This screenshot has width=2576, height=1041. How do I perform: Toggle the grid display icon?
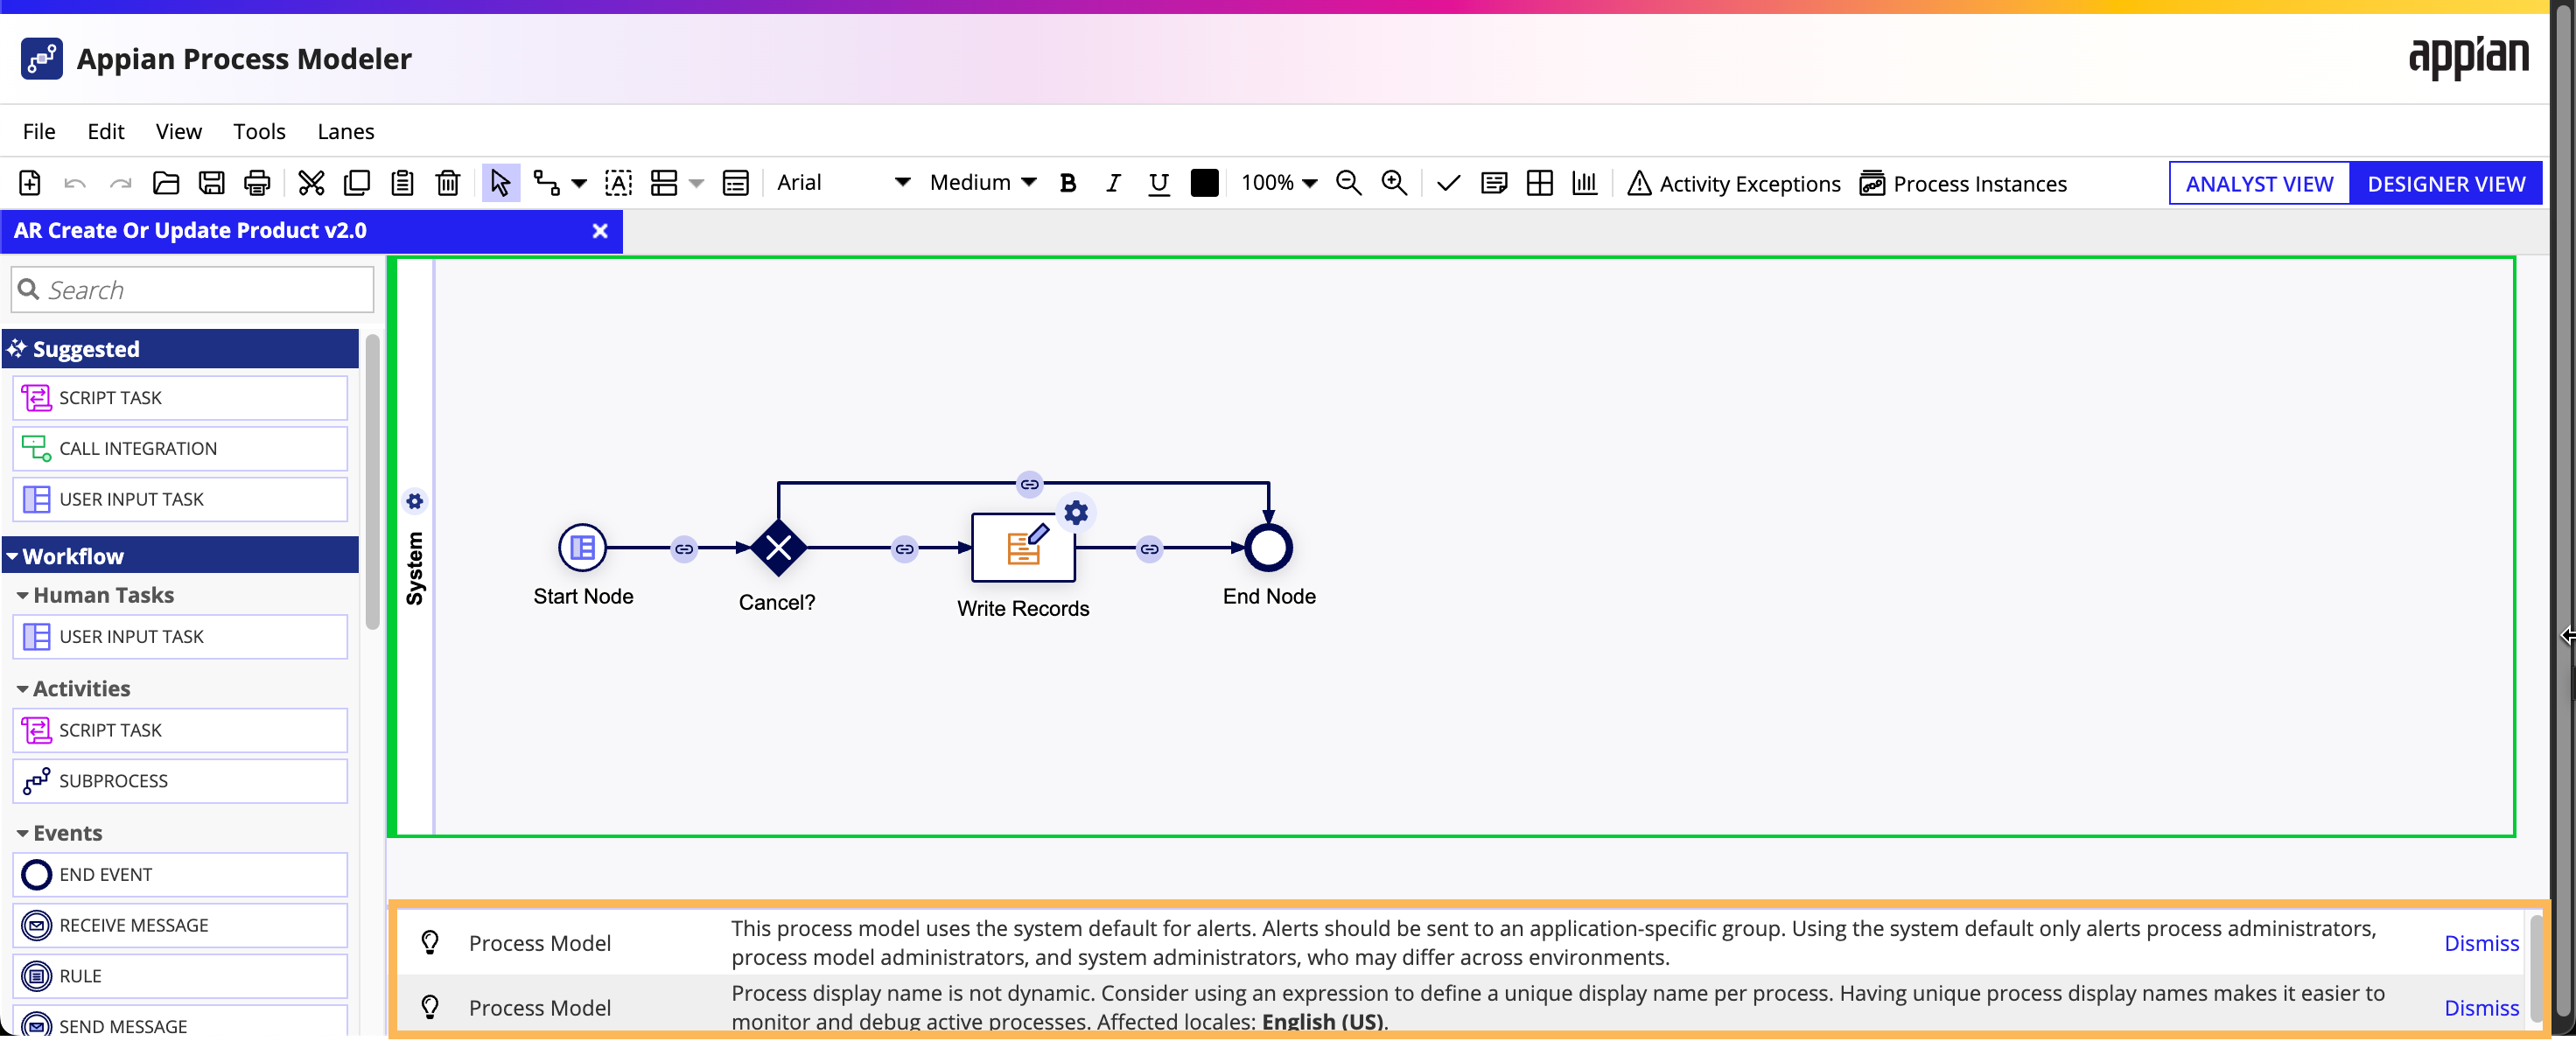pyautogui.click(x=1539, y=183)
